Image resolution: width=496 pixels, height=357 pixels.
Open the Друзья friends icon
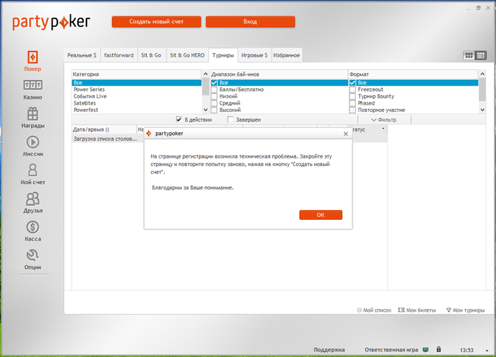33,199
